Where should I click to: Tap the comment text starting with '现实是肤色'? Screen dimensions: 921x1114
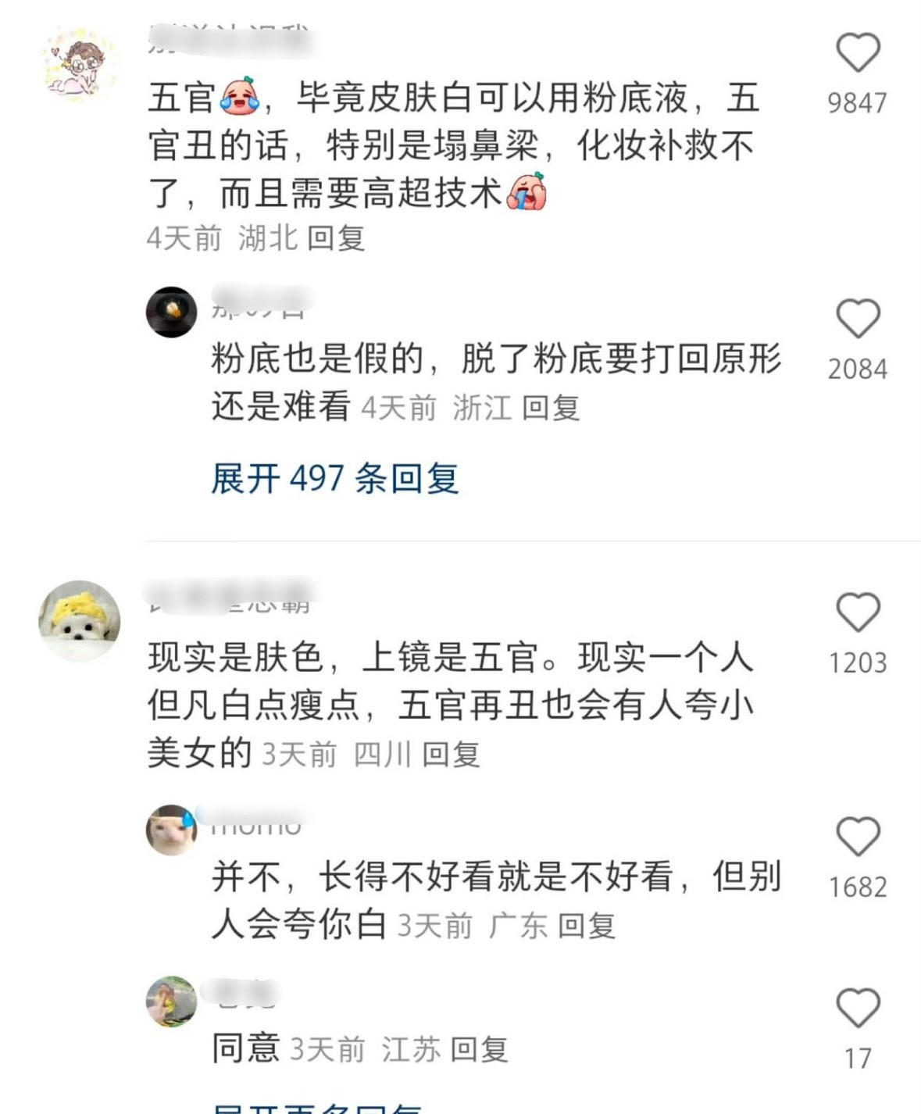point(451,705)
